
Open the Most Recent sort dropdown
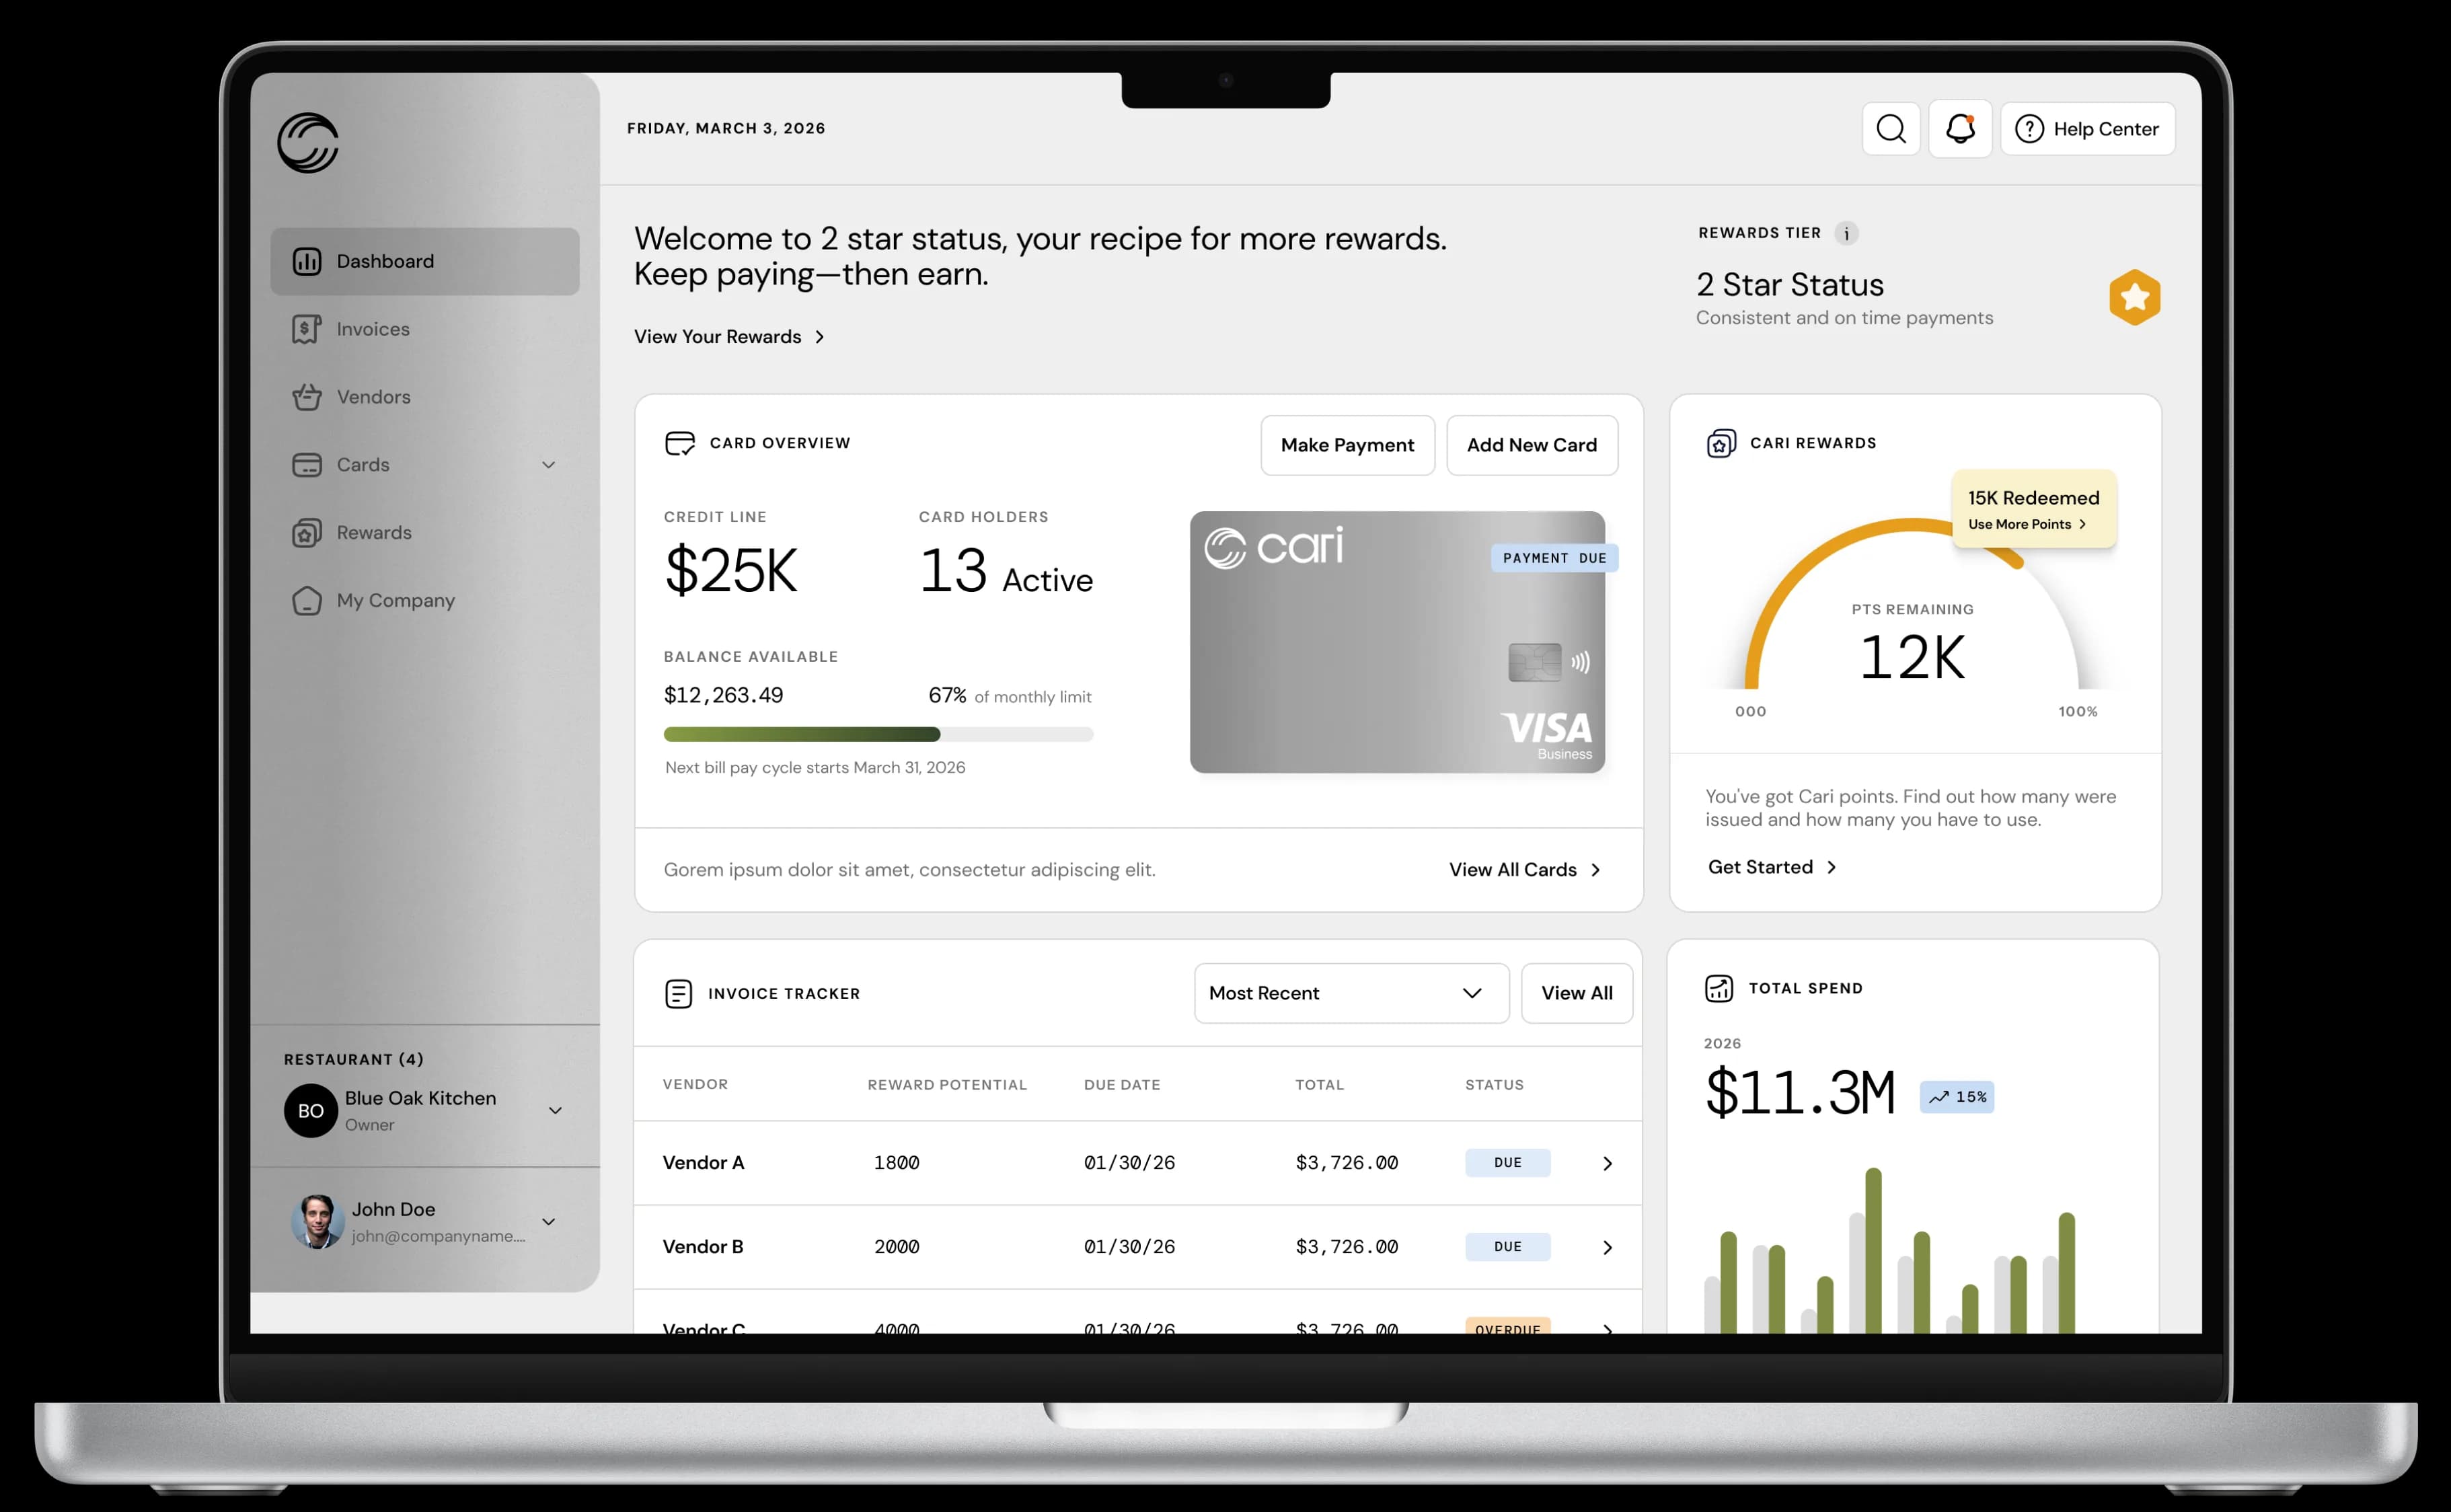(x=1351, y=993)
